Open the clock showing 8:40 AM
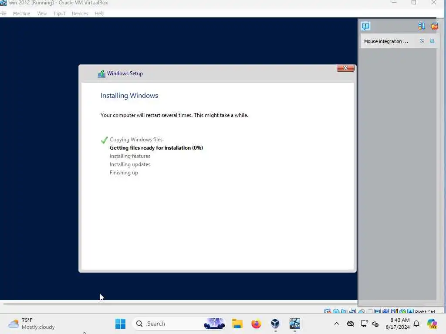The height and width of the screenshot is (334, 446). (x=398, y=324)
